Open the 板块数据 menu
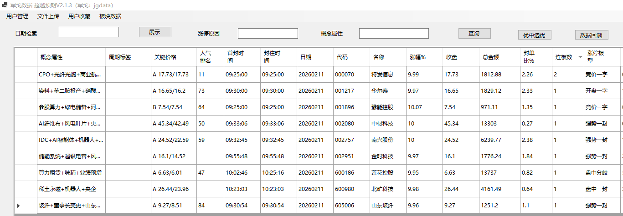The height and width of the screenshot is (216, 623). point(110,16)
